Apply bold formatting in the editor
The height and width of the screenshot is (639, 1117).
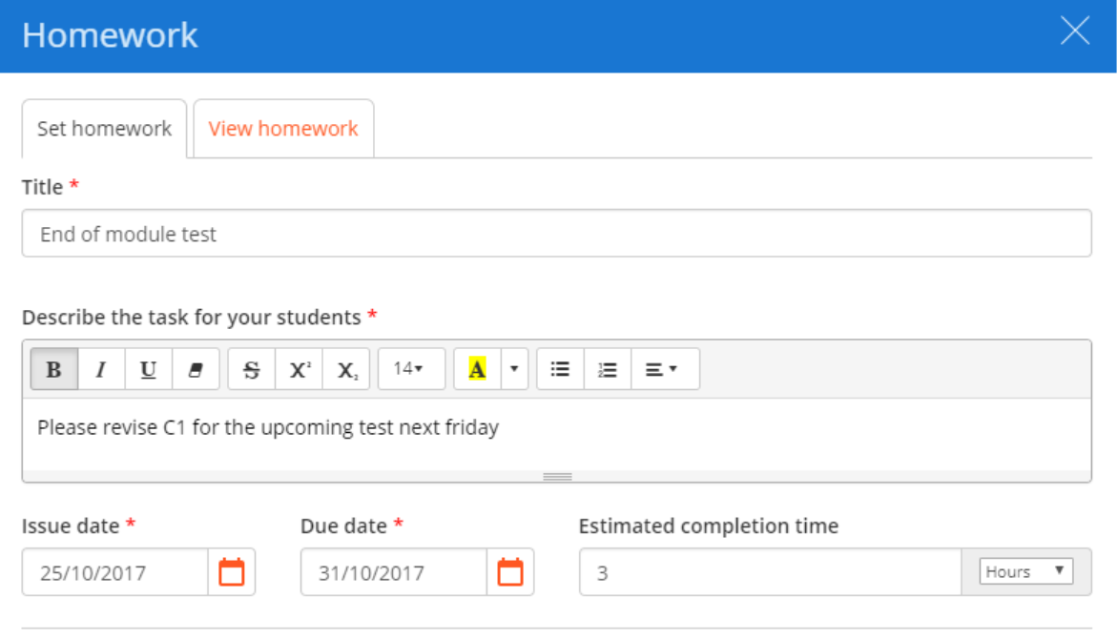pos(52,369)
